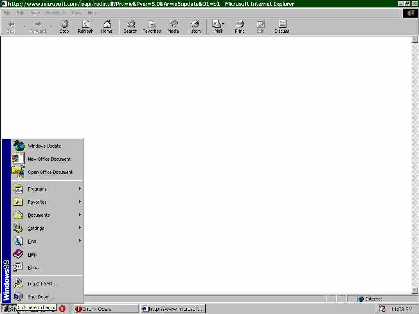
Task: Click New Office Document icon
Action: click(x=18, y=159)
